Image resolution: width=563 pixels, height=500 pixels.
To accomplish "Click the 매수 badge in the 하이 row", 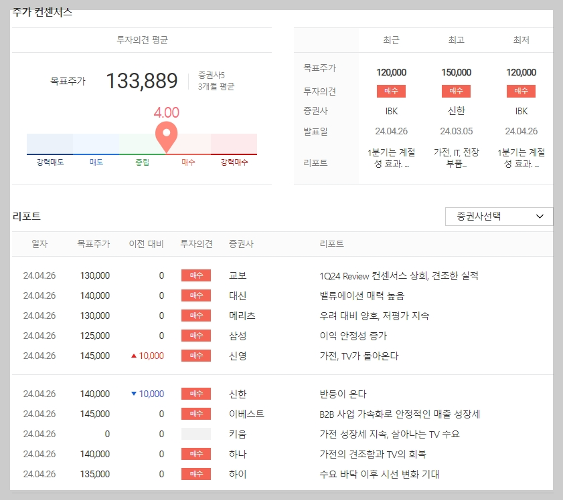I will click(196, 474).
